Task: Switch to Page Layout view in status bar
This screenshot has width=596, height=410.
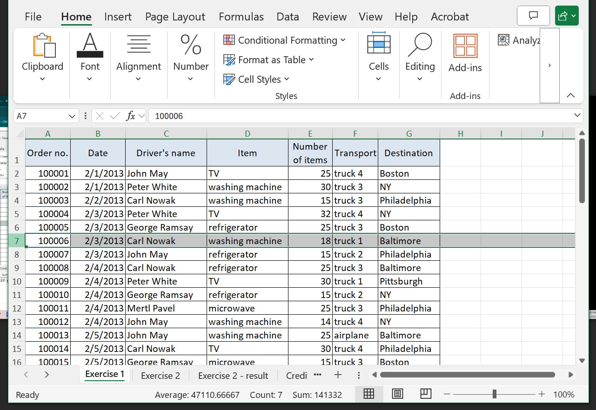Action: [397, 394]
